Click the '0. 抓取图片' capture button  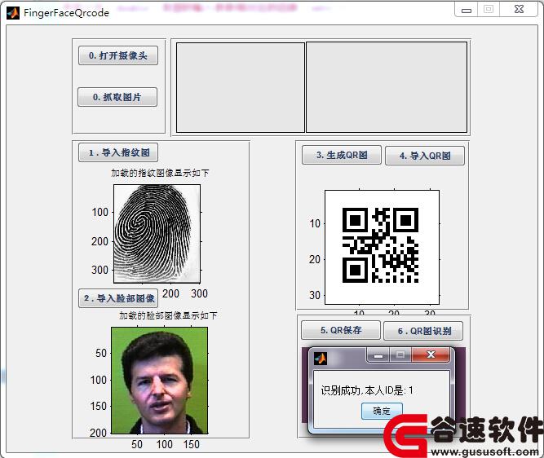click(x=117, y=97)
